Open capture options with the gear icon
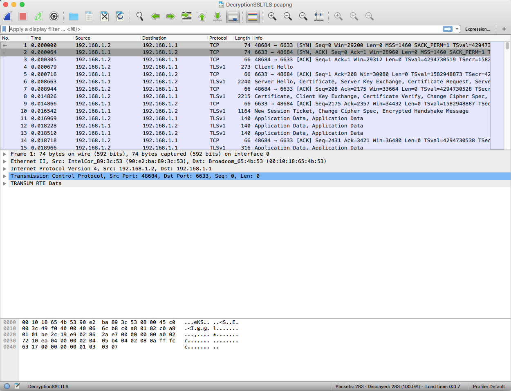 click(x=54, y=16)
